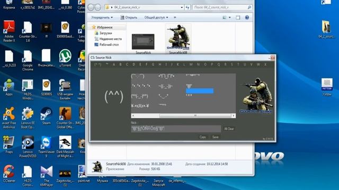Launch avast! Free Antivirus shortcut

tap(9, 118)
